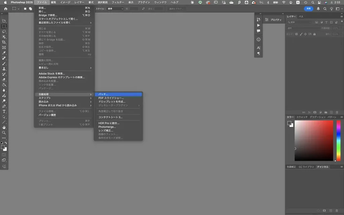Choose the Zoom tool in the toolbar
Screen dimensions: 344x215
tap(4, 133)
